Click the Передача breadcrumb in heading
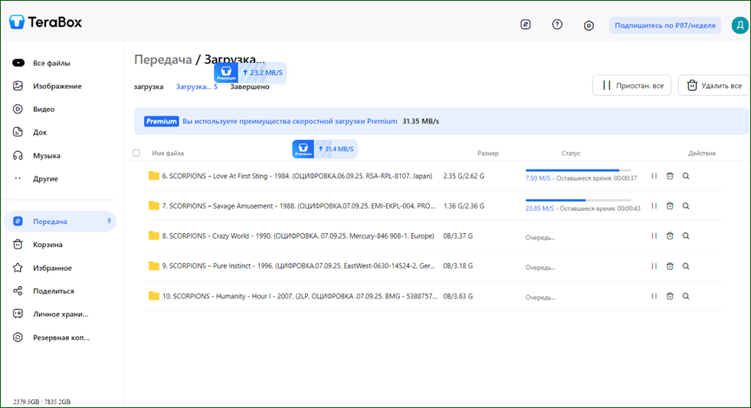 162,60
